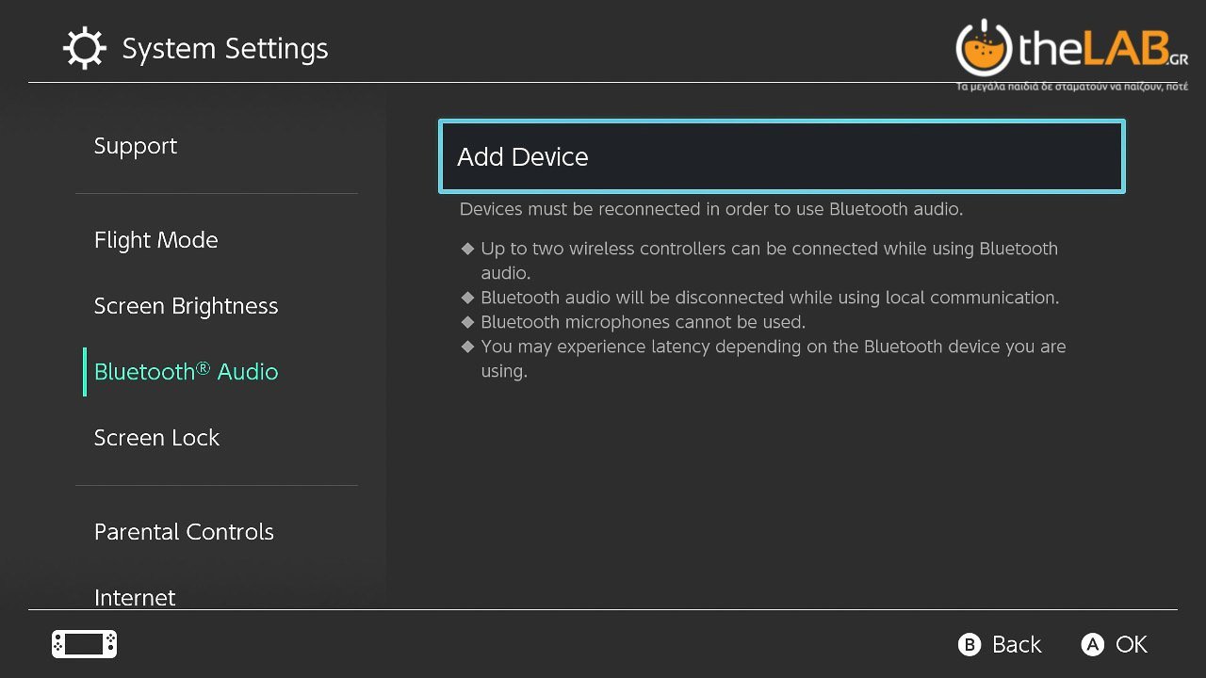The image size is (1206, 678).
Task: Open Screen Brightness settings
Action: 187,306
